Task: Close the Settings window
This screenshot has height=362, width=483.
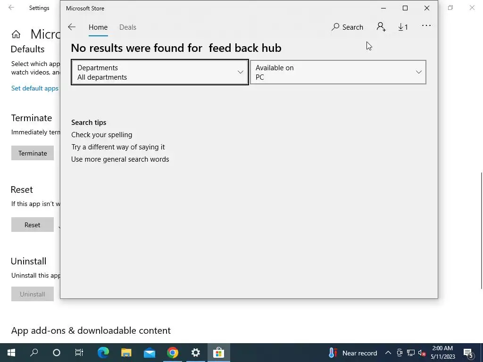Action: click(x=472, y=8)
